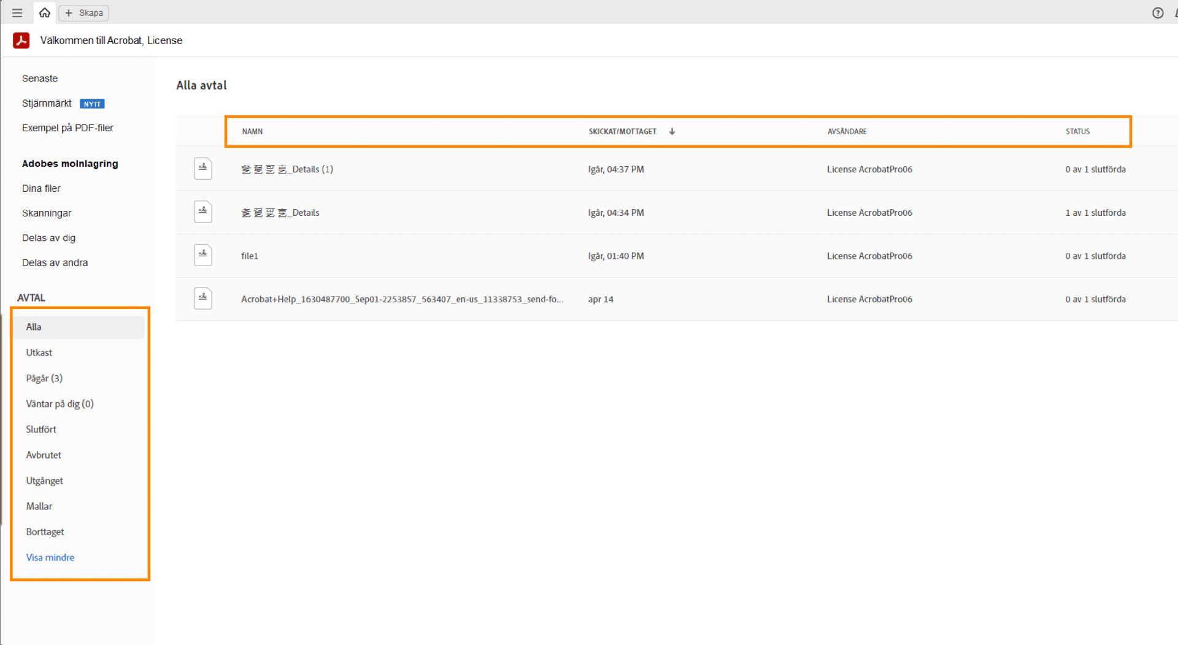Click the Visa mindre link
The image size is (1178, 645).
(50, 558)
